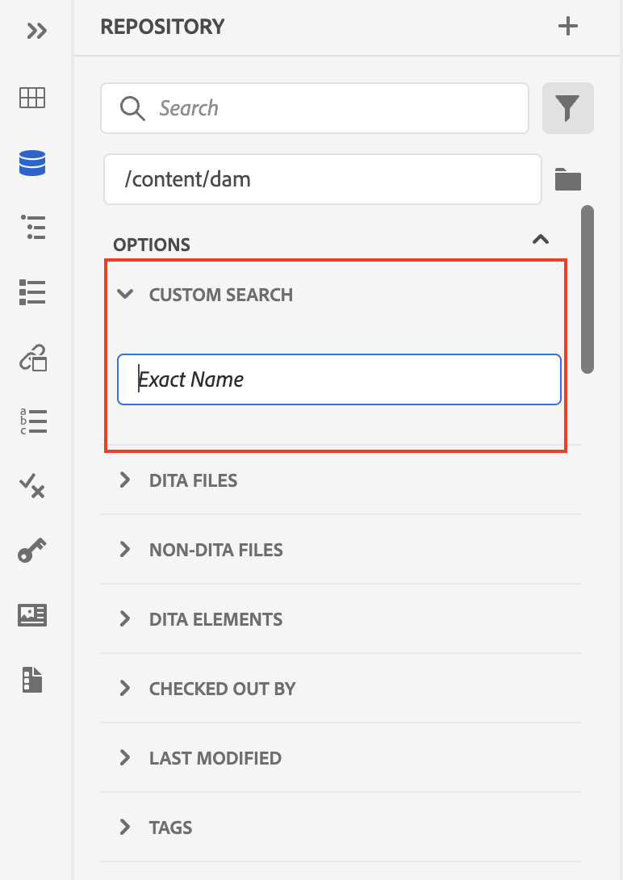Image resolution: width=623 pixels, height=880 pixels.
Task: Open the Reuse Content panel
Action: [31, 358]
